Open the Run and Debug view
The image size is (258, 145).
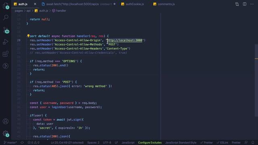6,42
